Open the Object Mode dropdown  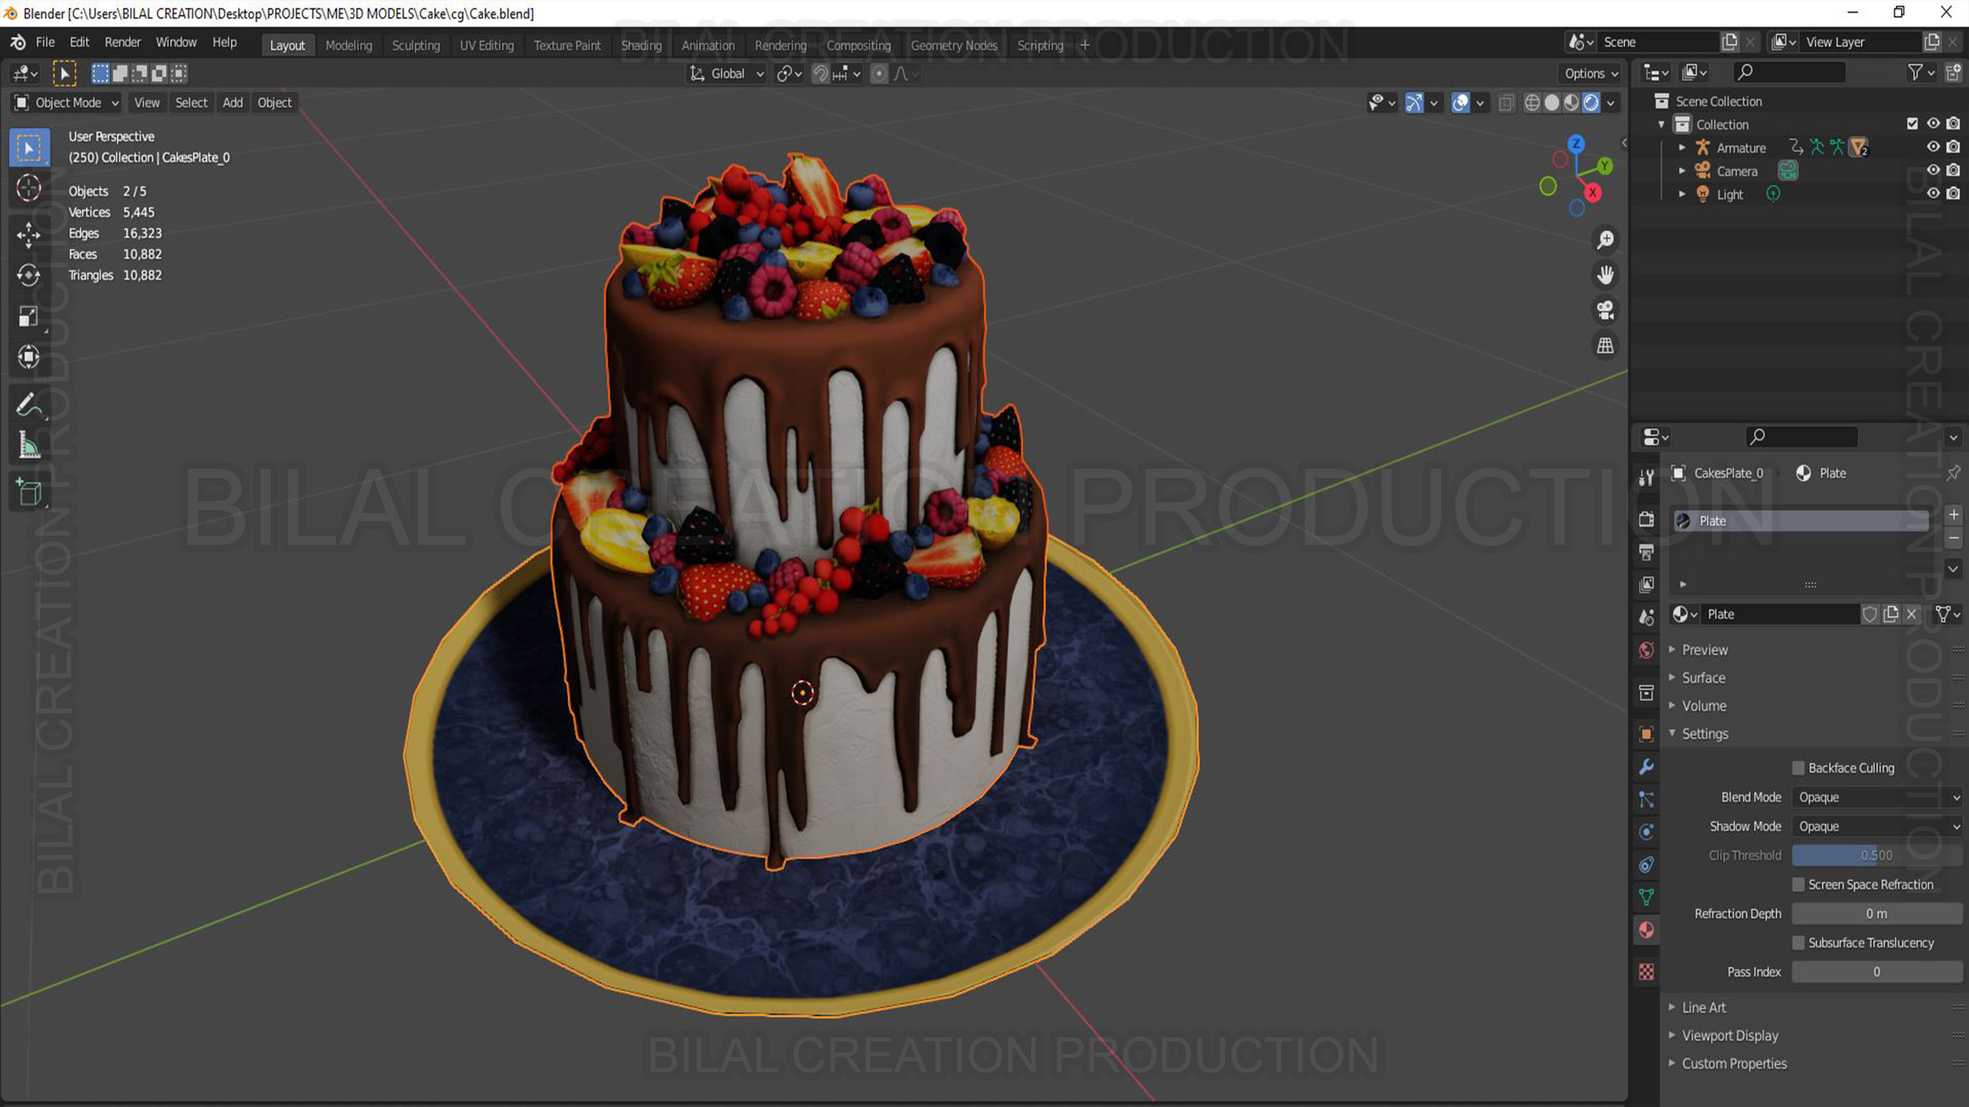(x=67, y=102)
